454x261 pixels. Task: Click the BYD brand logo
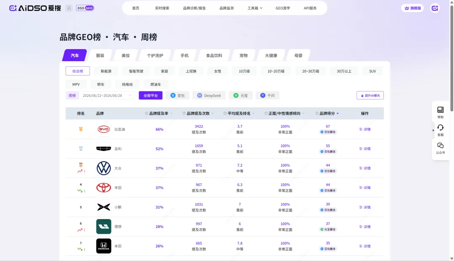(x=104, y=129)
